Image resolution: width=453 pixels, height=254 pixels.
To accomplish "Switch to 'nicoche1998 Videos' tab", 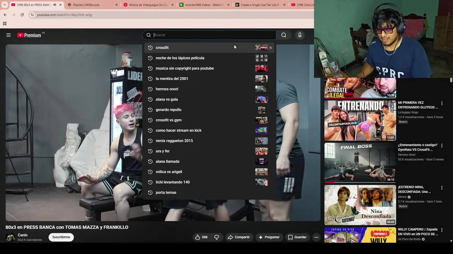I will (204, 5).
